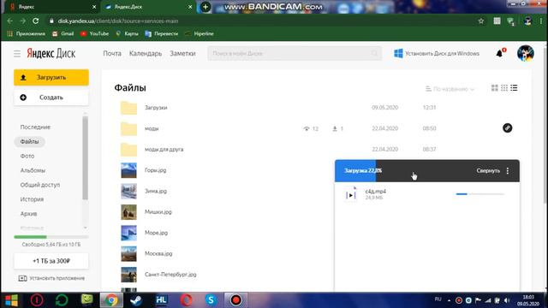Switch to the Яндекс browser tab
The image size is (548, 308).
tap(51, 7)
